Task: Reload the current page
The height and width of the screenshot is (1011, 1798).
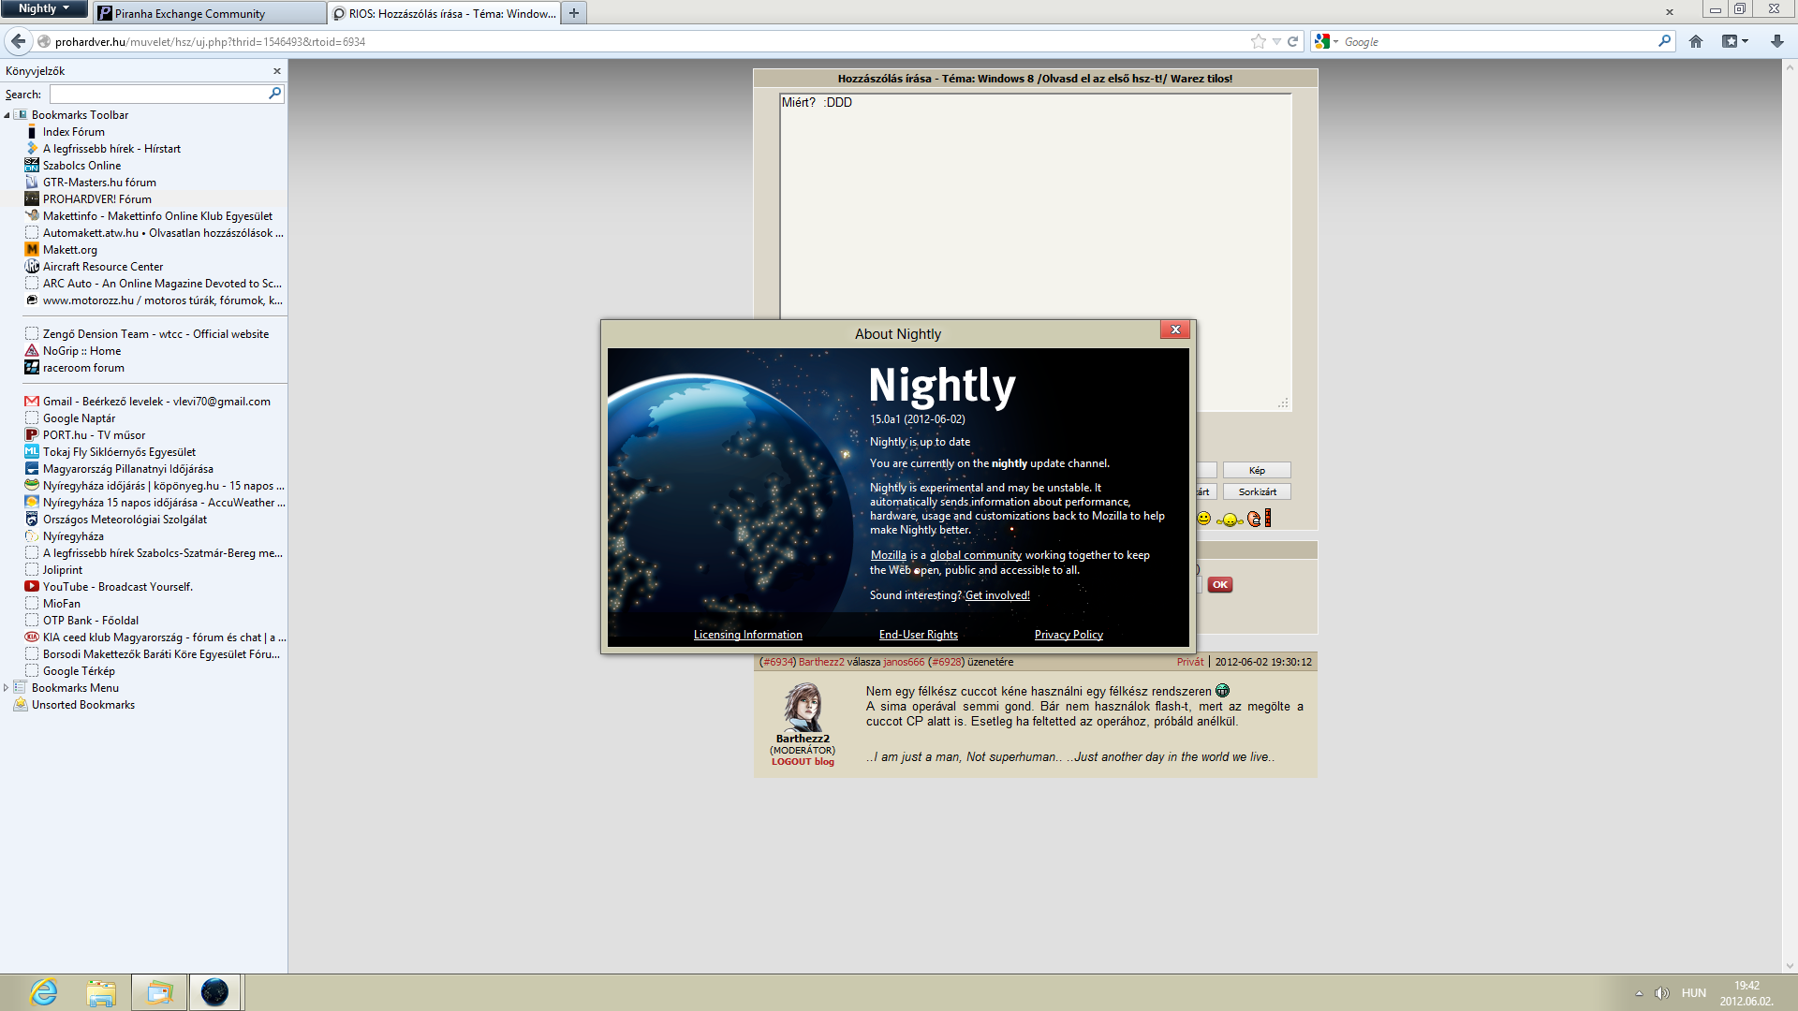Action: point(1293,41)
